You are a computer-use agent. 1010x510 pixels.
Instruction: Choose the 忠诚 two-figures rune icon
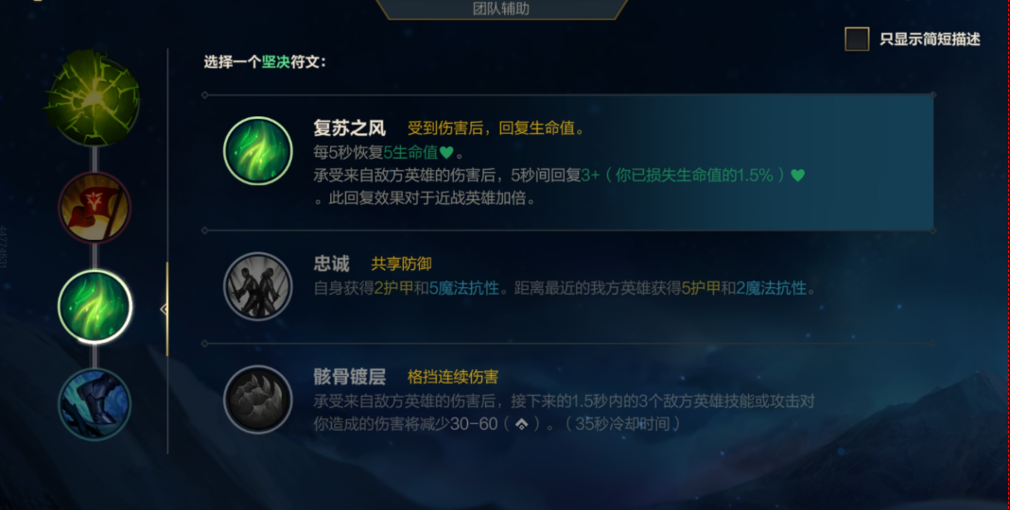coord(257,286)
